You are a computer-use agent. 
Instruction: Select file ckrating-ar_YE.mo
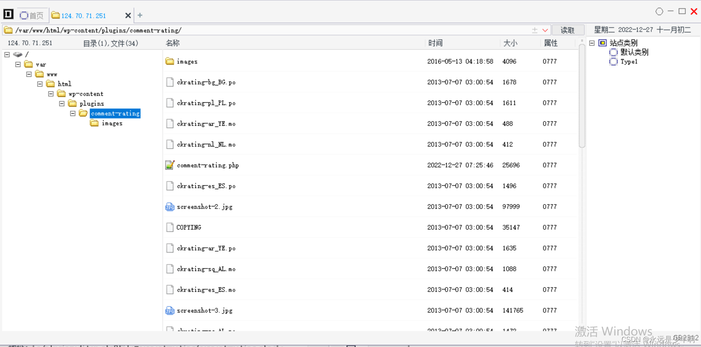(206, 124)
